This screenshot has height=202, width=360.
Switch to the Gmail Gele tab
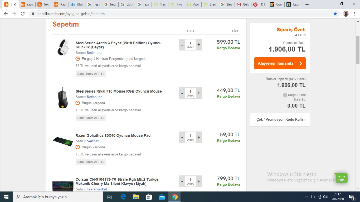pyautogui.click(x=243, y=4)
